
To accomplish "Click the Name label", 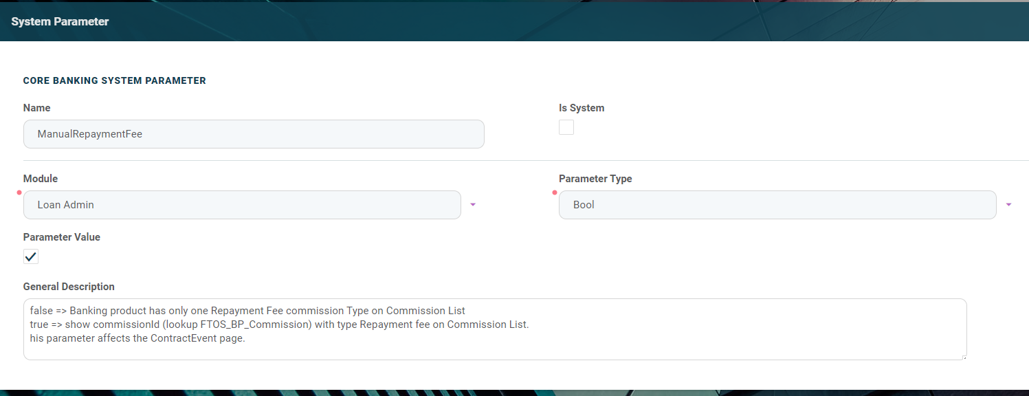I will [36, 108].
